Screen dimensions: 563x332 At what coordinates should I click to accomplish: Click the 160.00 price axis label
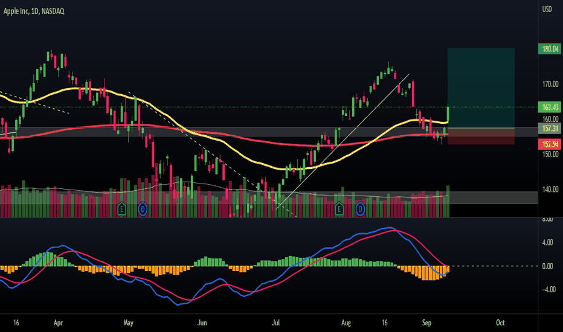(x=550, y=119)
